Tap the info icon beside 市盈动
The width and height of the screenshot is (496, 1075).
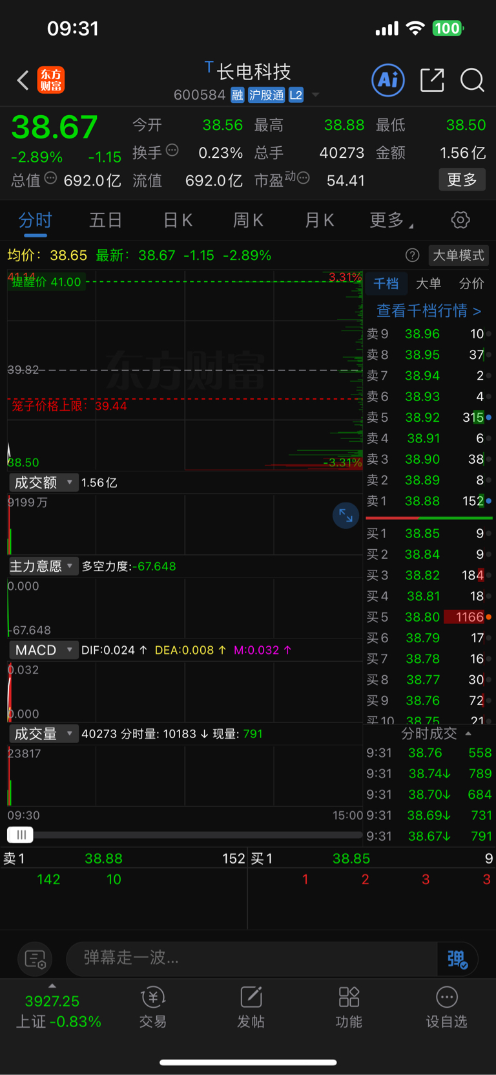pos(303,177)
